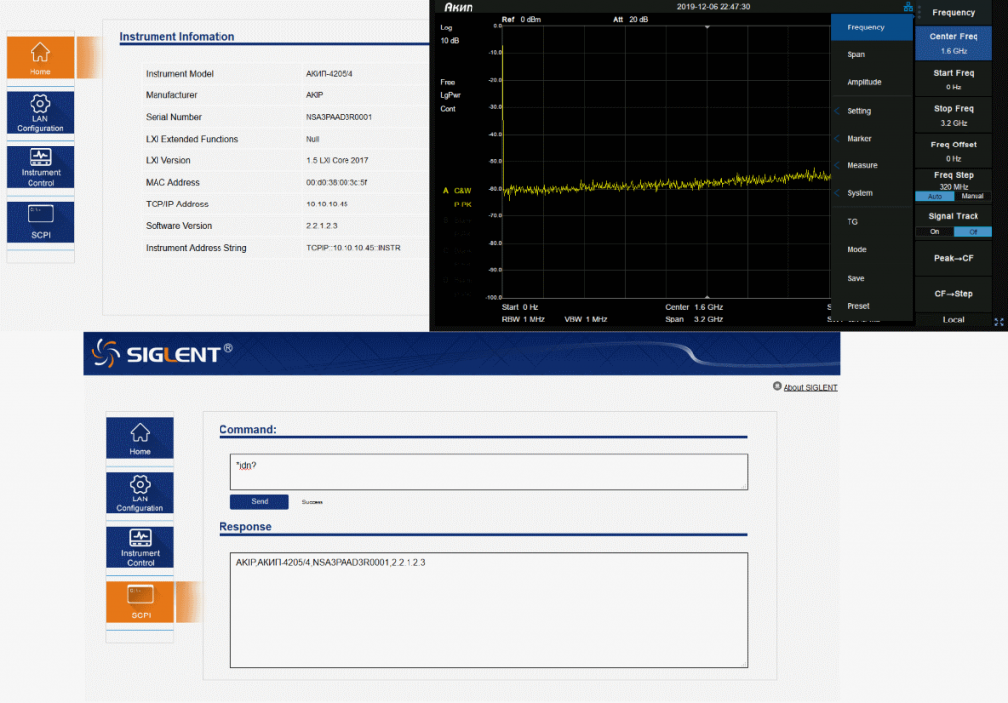1008x703 pixels.
Task: Click the Local button on analyzer
Action: (953, 320)
